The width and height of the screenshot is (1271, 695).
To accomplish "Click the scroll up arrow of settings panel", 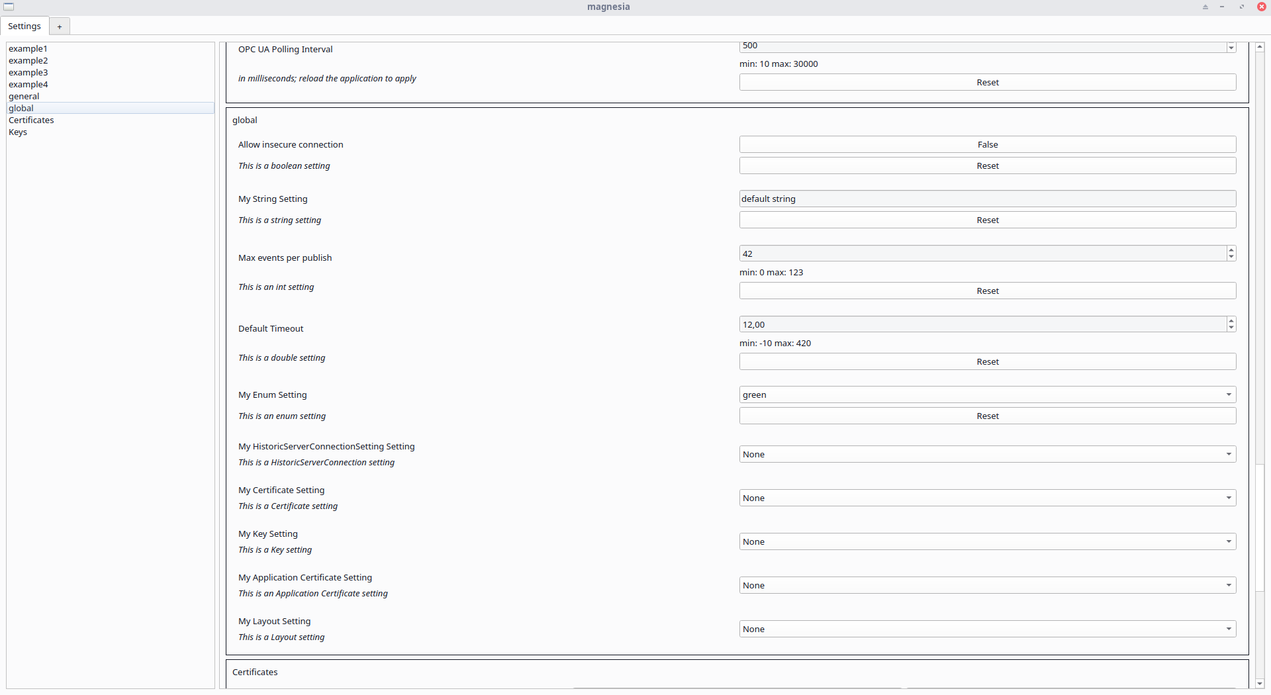I will pyautogui.click(x=1260, y=47).
